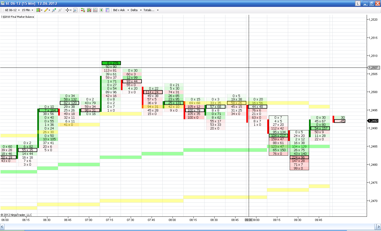Expand the 6E 06-12 instrument dropdown
381x231 pixels.
click(x=12, y=10)
